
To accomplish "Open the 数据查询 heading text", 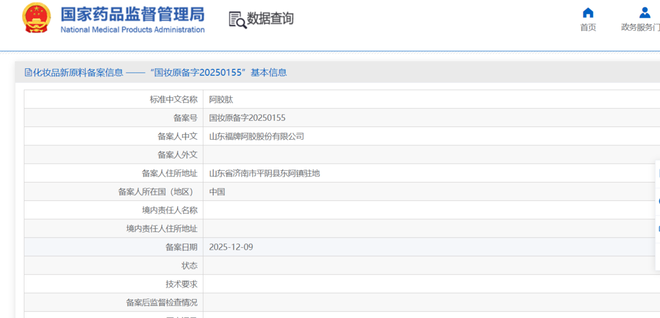I will [x=270, y=19].
